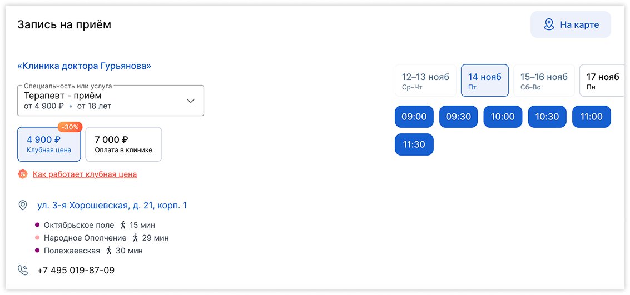Open the «Клиника доктора Гурьянова» link
Viewport: 630px width, 295px height.
pos(84,66)
